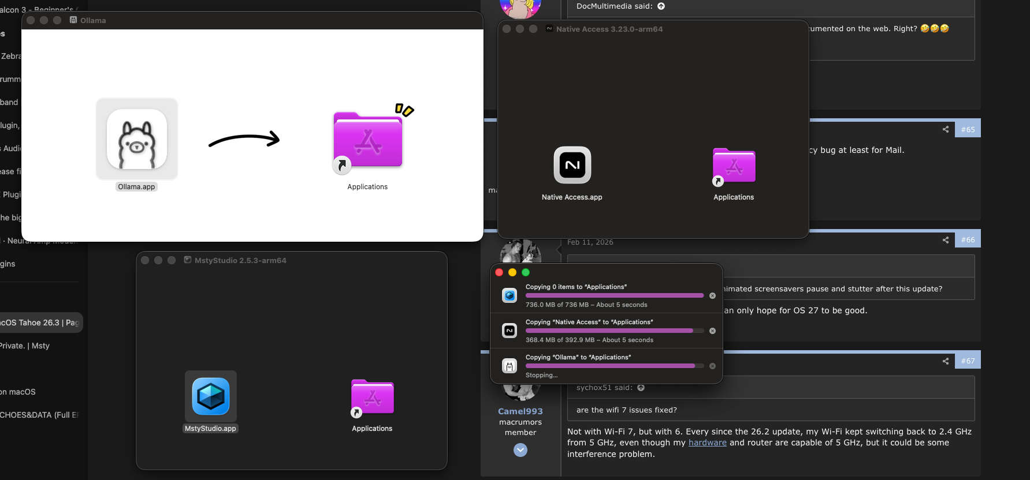Select the Native Access.app icon
The height and width of the screenshot is (480, 1030).
572,165
